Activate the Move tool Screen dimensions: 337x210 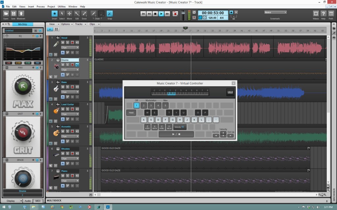pyautogui.click(x=69, y=14)
